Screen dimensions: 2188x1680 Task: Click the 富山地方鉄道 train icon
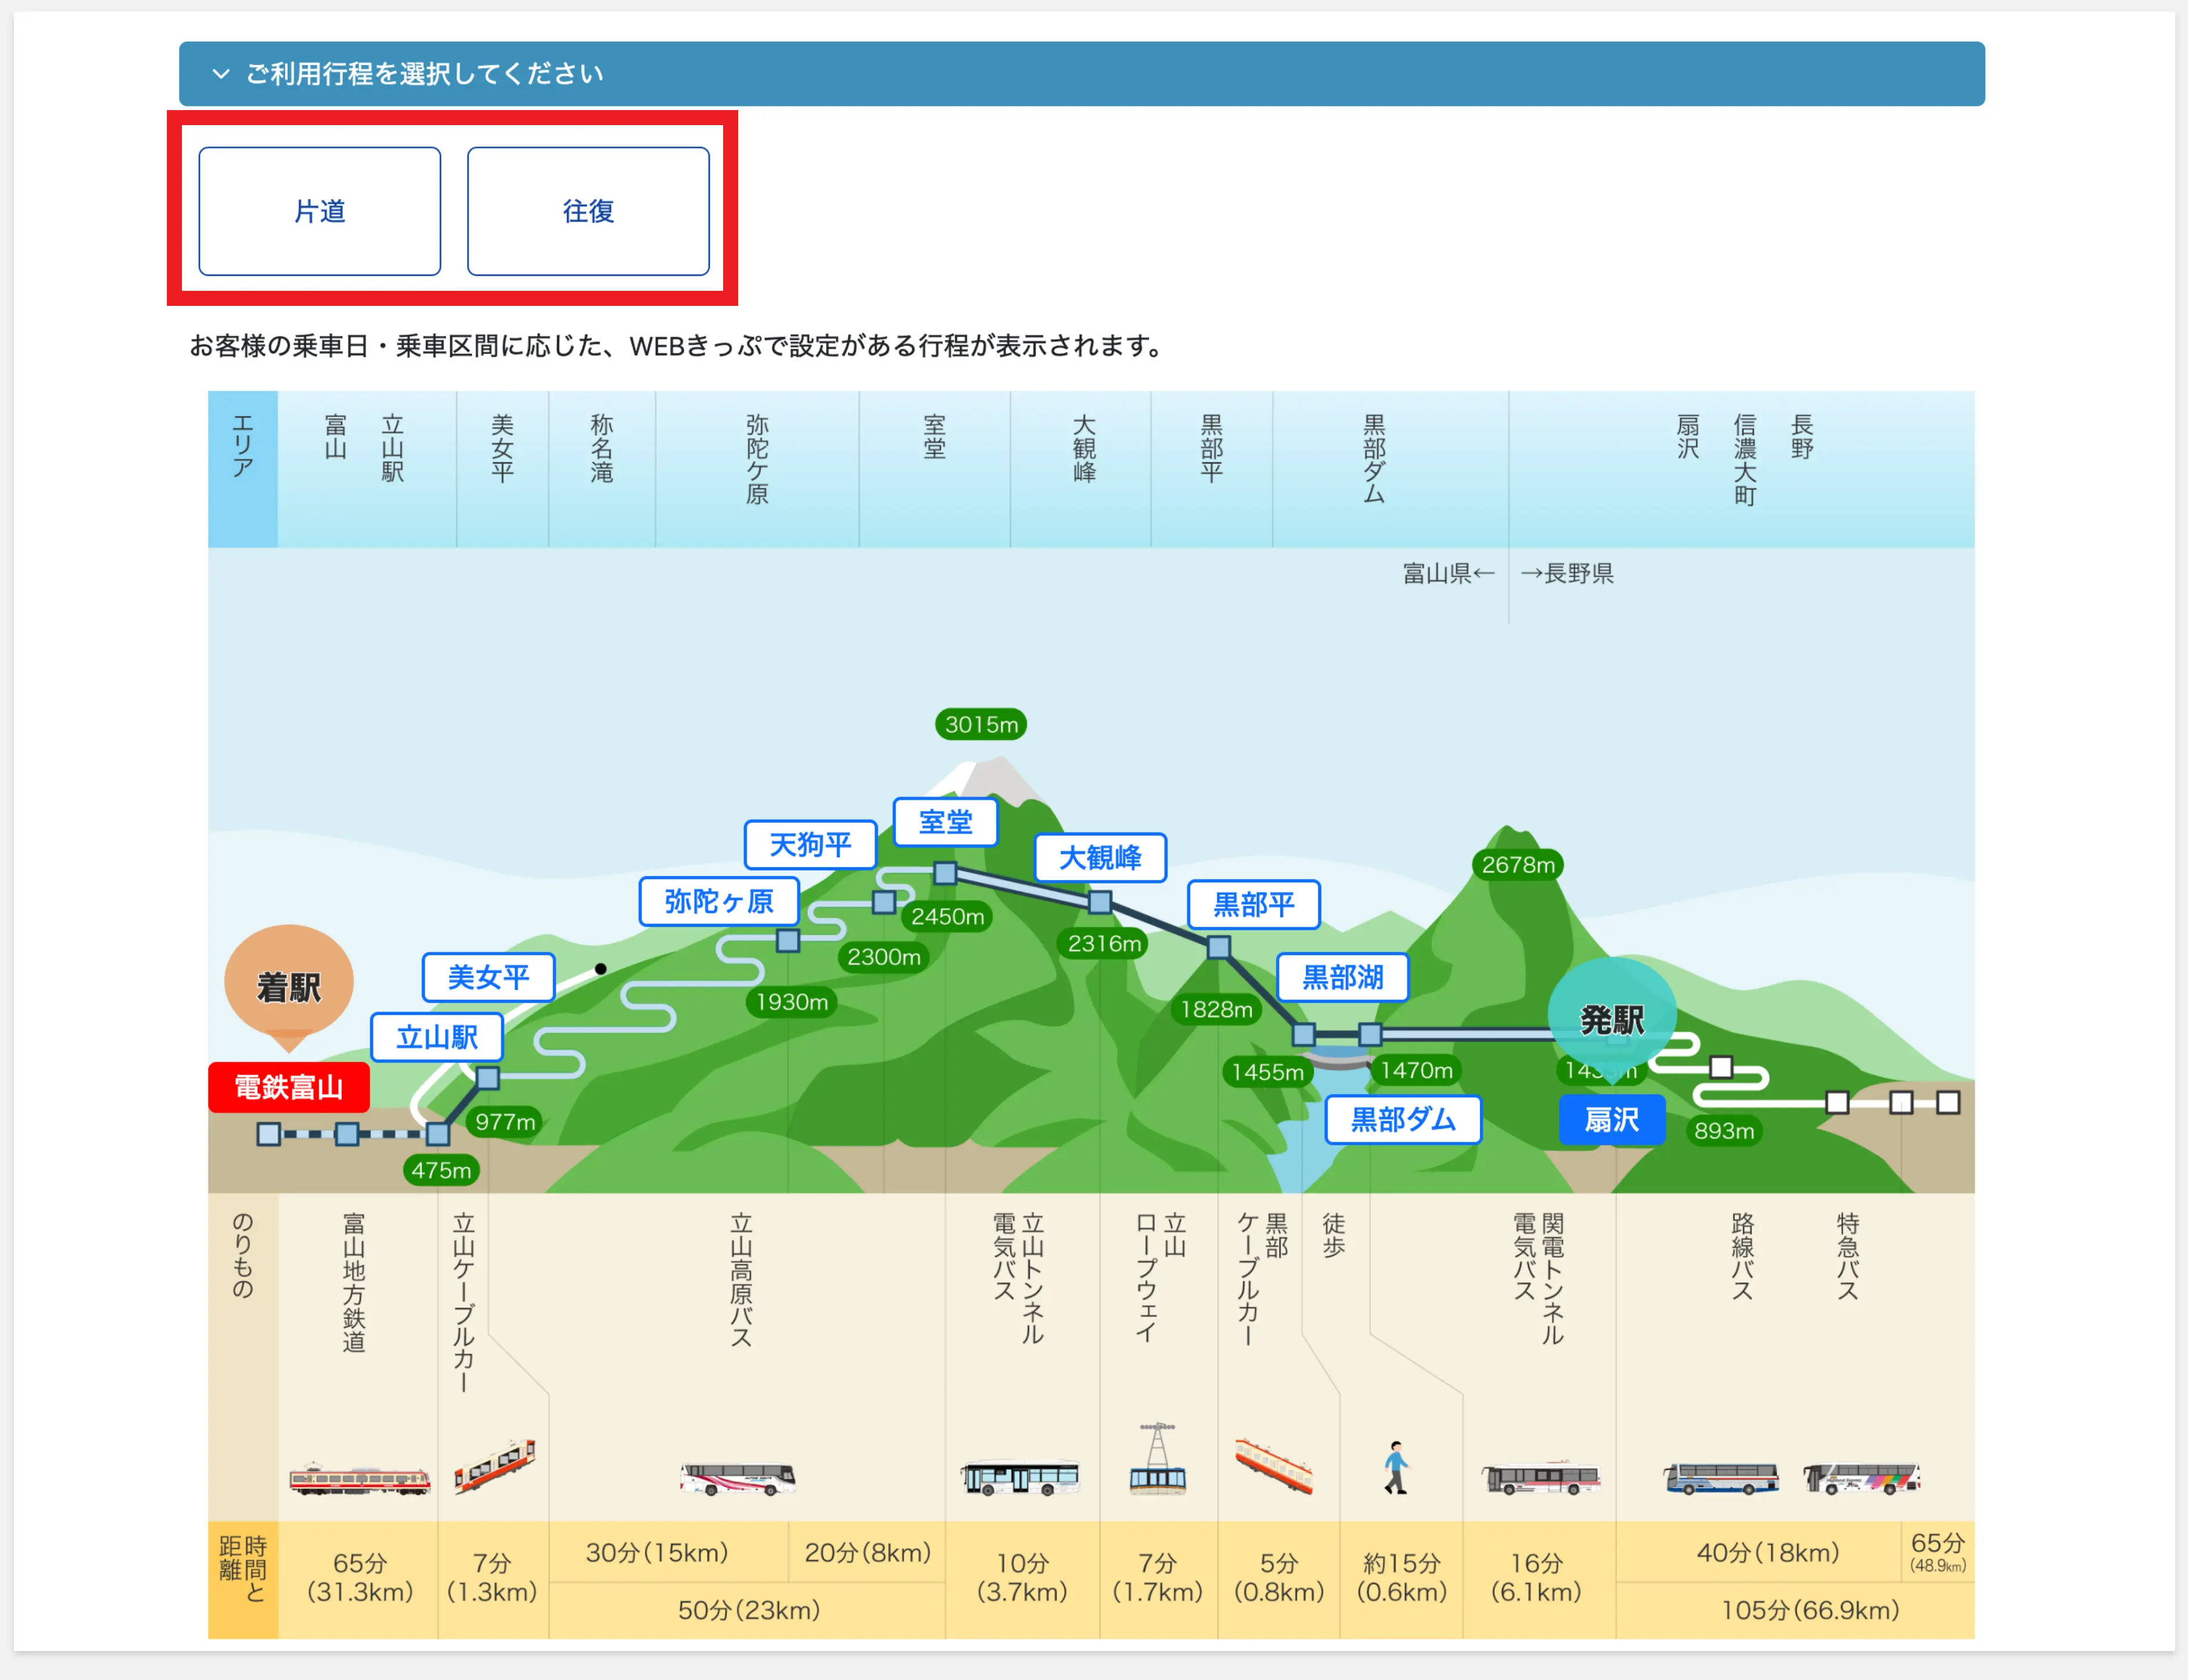coord(359,1478)
